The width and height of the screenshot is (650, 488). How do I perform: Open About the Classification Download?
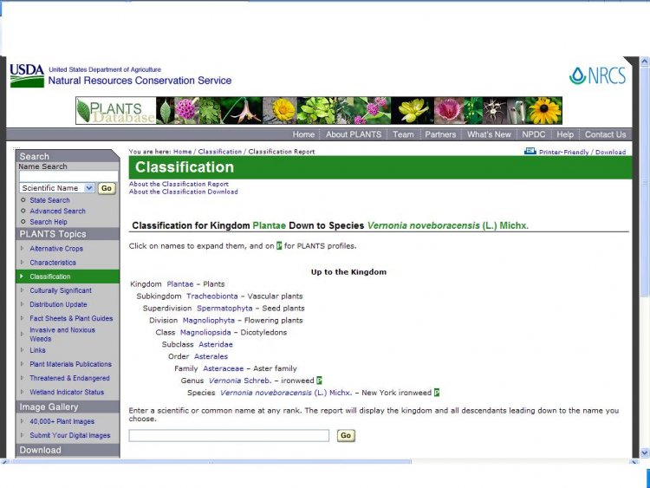pyautogui.click(x=183, y=192)
